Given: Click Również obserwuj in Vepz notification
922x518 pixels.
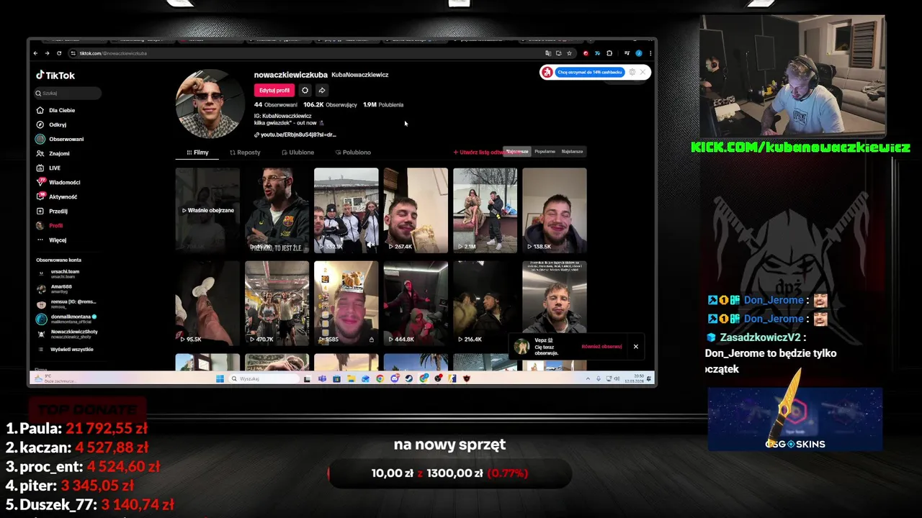Looking at the screenshot, I should click(601, 347).
